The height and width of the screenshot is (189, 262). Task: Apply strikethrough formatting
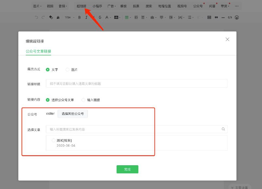pos(100,17)
